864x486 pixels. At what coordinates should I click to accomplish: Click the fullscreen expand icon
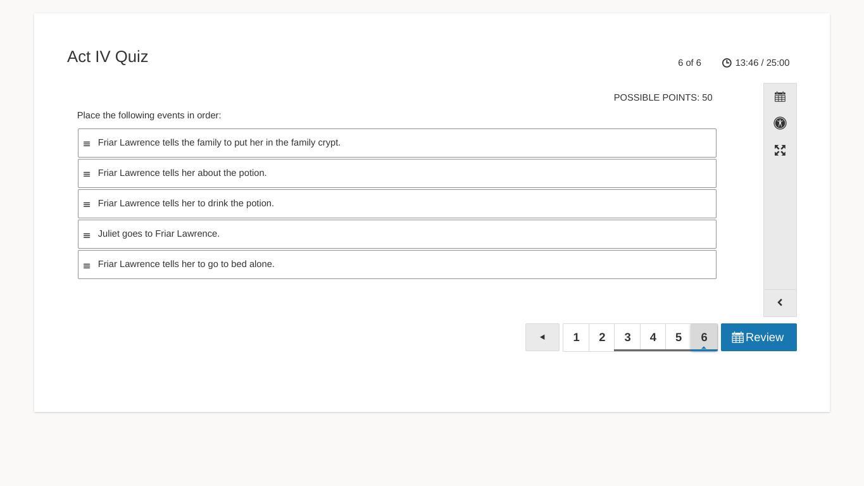(780, 150)
